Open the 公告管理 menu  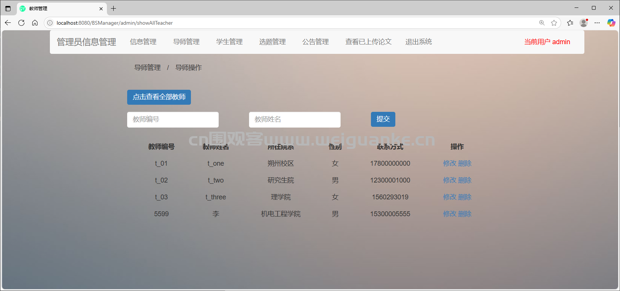(316, 42)
